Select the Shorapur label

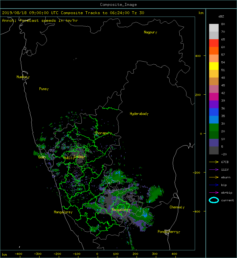click(x=102, y=133)
